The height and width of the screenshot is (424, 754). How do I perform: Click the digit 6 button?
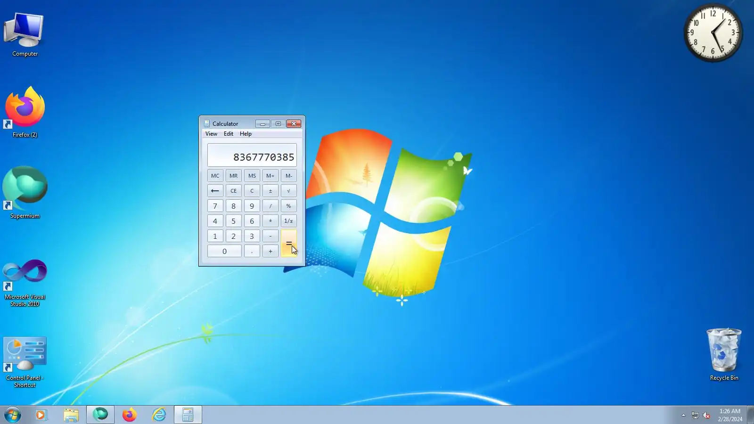[252, 221]
